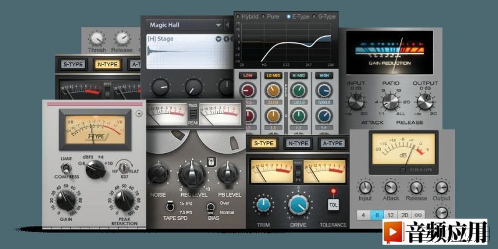The width and height of the screenshot is (498, 249).
Task: Click the Thresh knob
Action: pos(96,39)
